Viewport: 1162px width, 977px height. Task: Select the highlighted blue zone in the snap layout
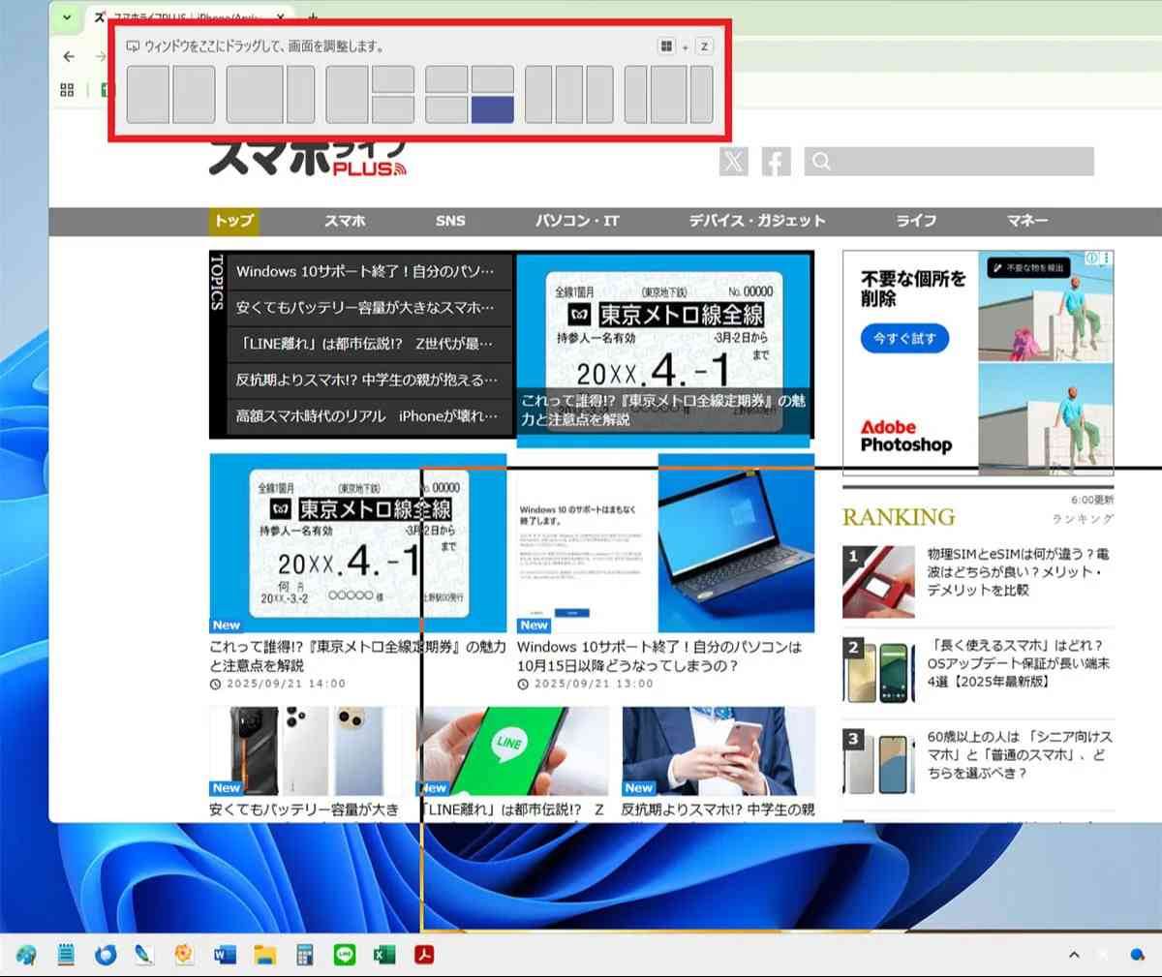point(492,108)
